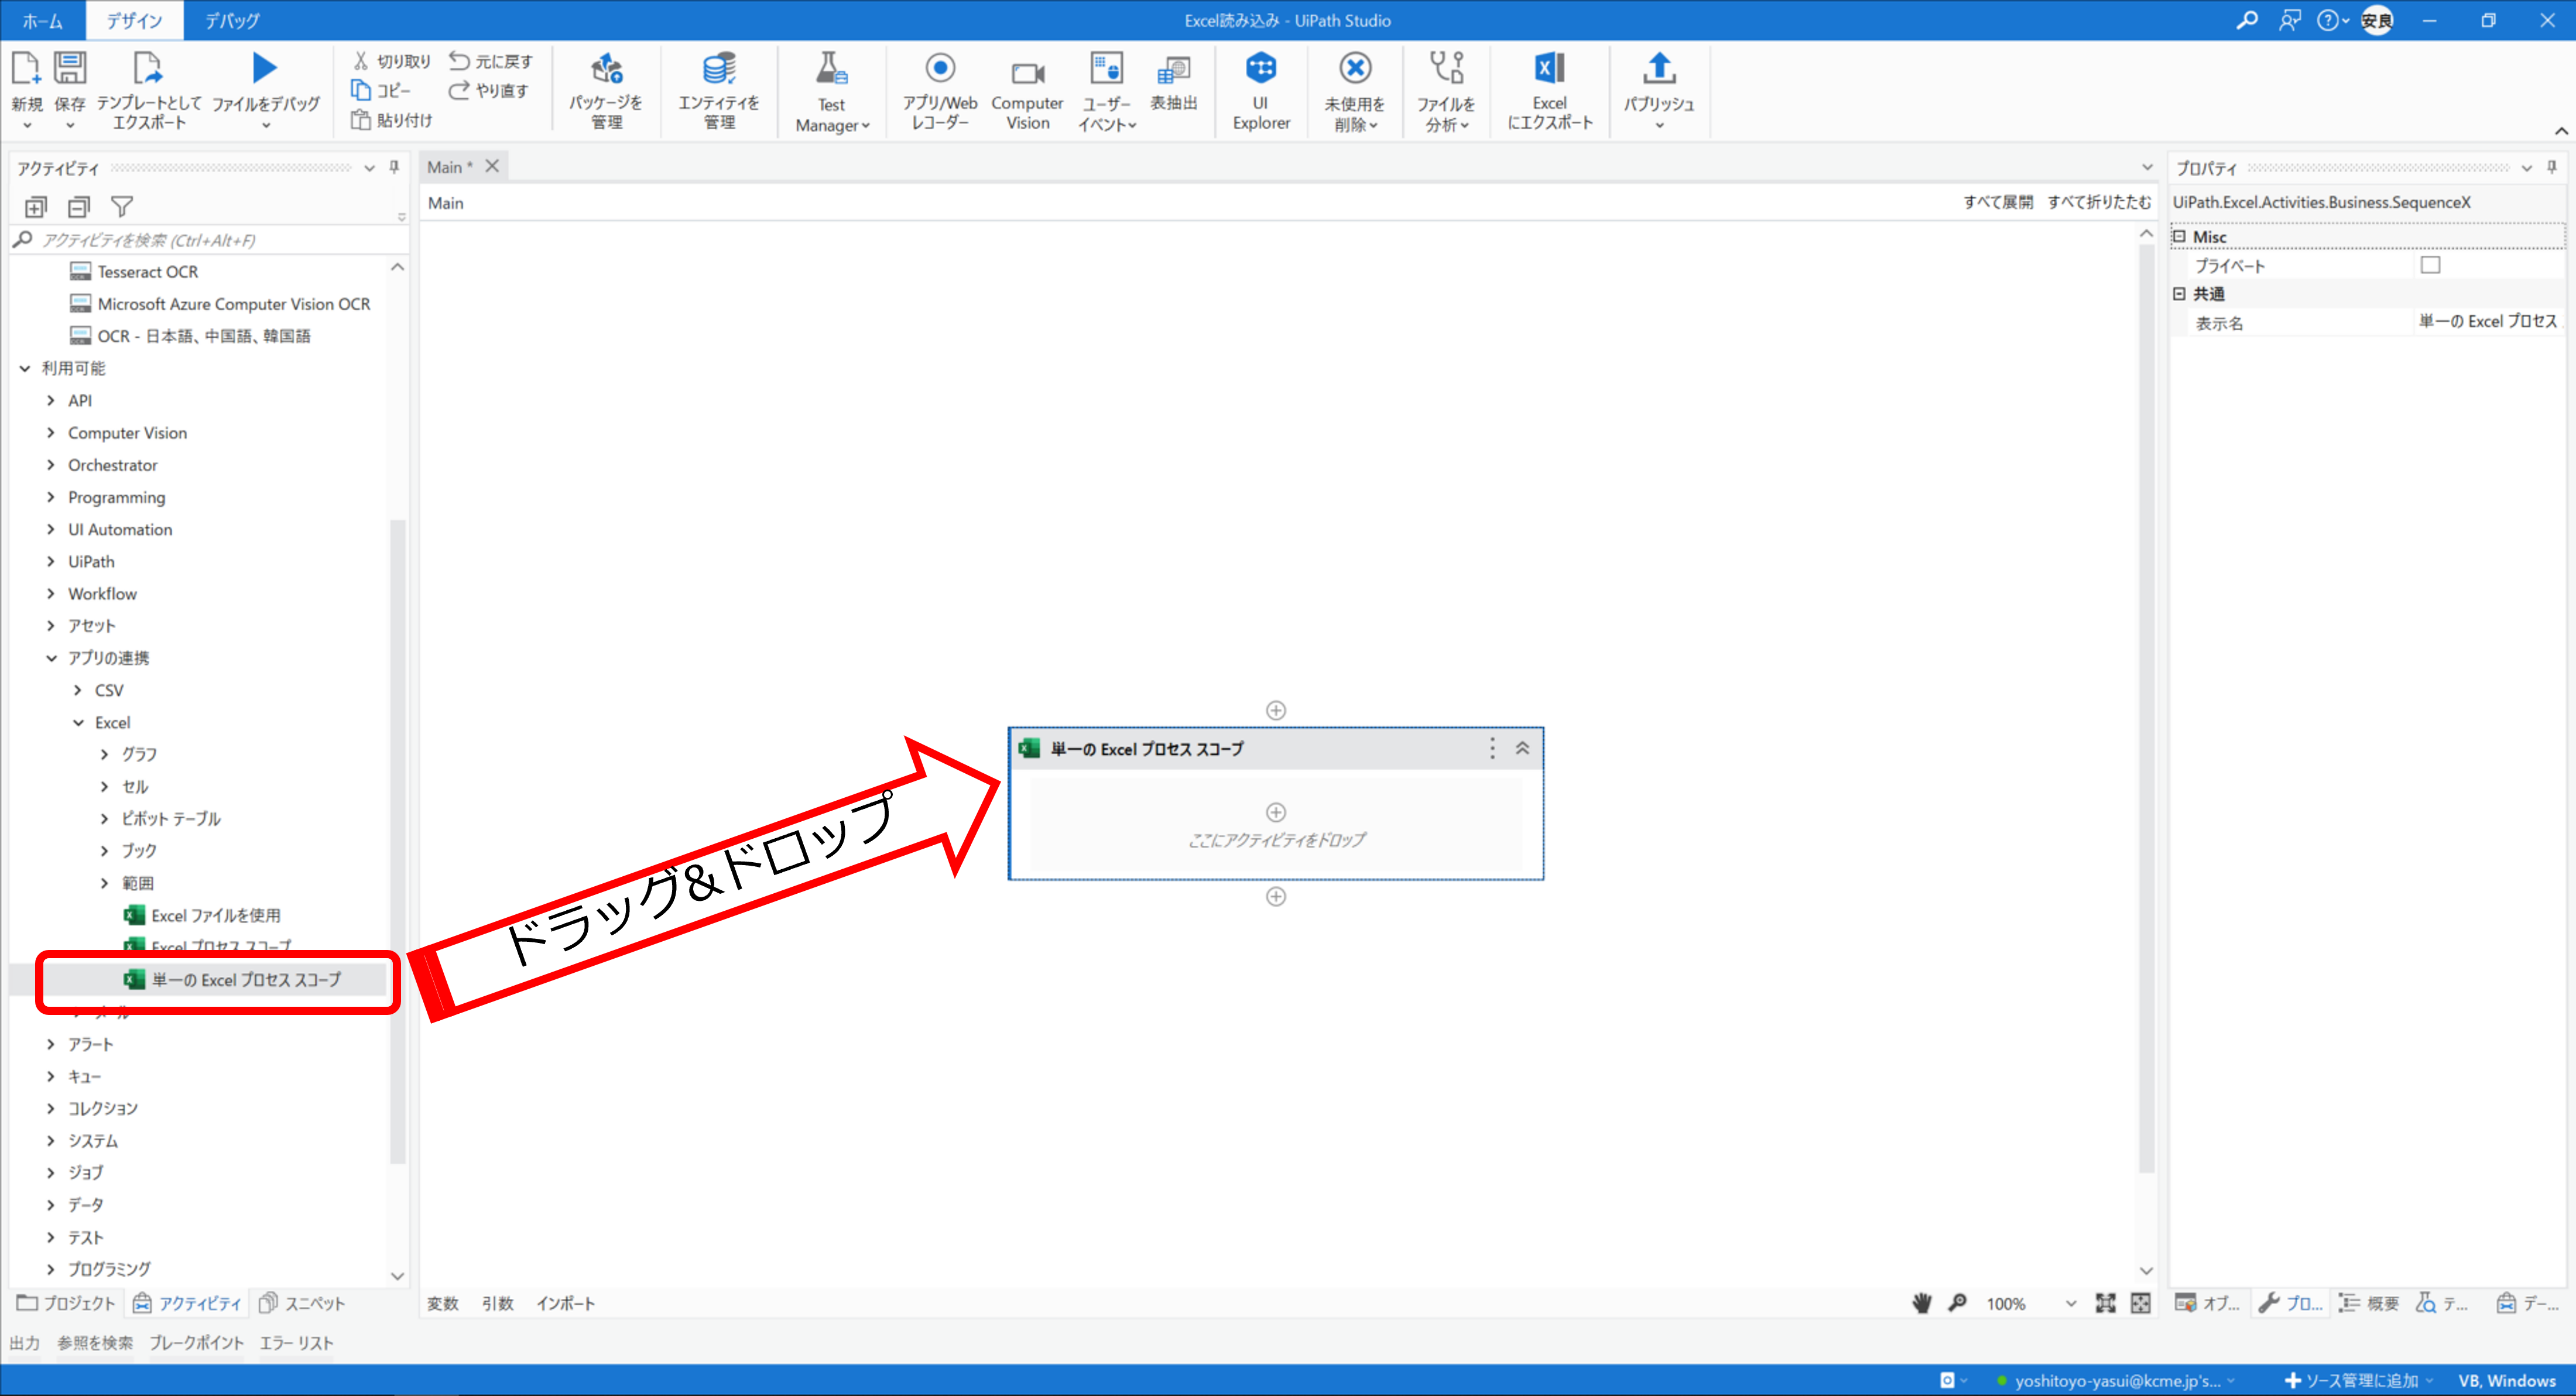Viewport: 2576px width, 1396px height.
Task: Click Analyze File (ファイルを分析) icon
Action: 1446,68
